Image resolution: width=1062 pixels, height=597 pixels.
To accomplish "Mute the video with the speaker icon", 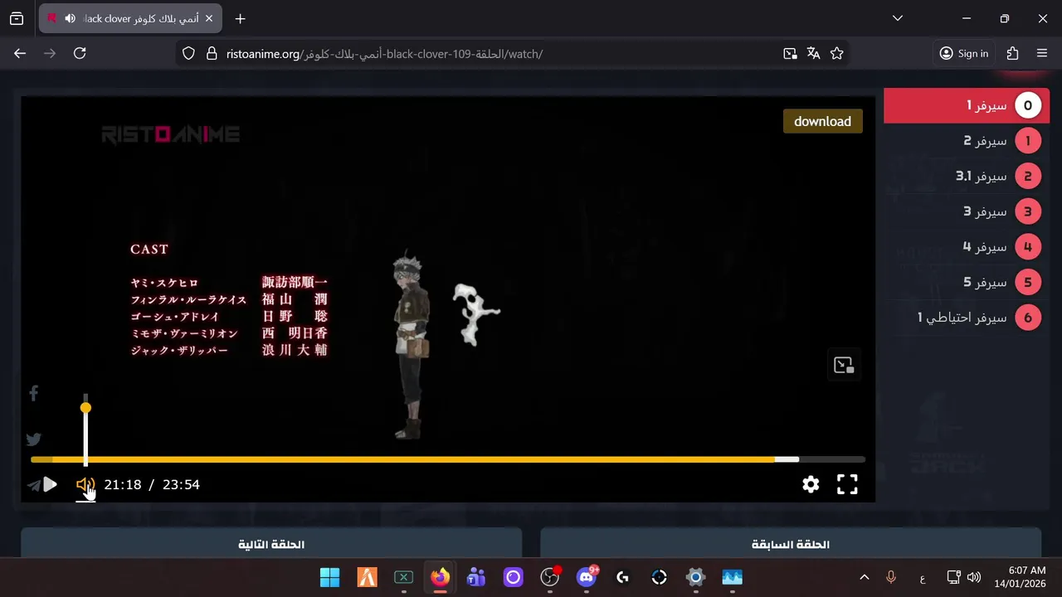I will [x=85, y=485].
